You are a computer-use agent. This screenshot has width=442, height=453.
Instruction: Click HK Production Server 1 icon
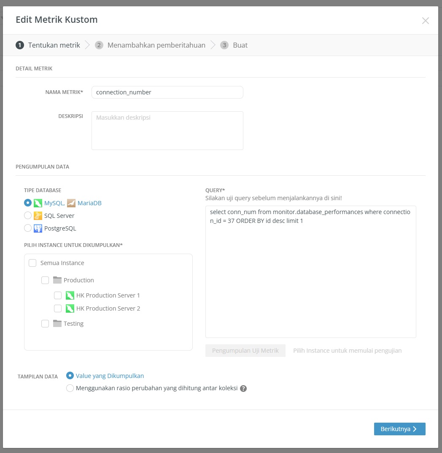click(70, 295)
